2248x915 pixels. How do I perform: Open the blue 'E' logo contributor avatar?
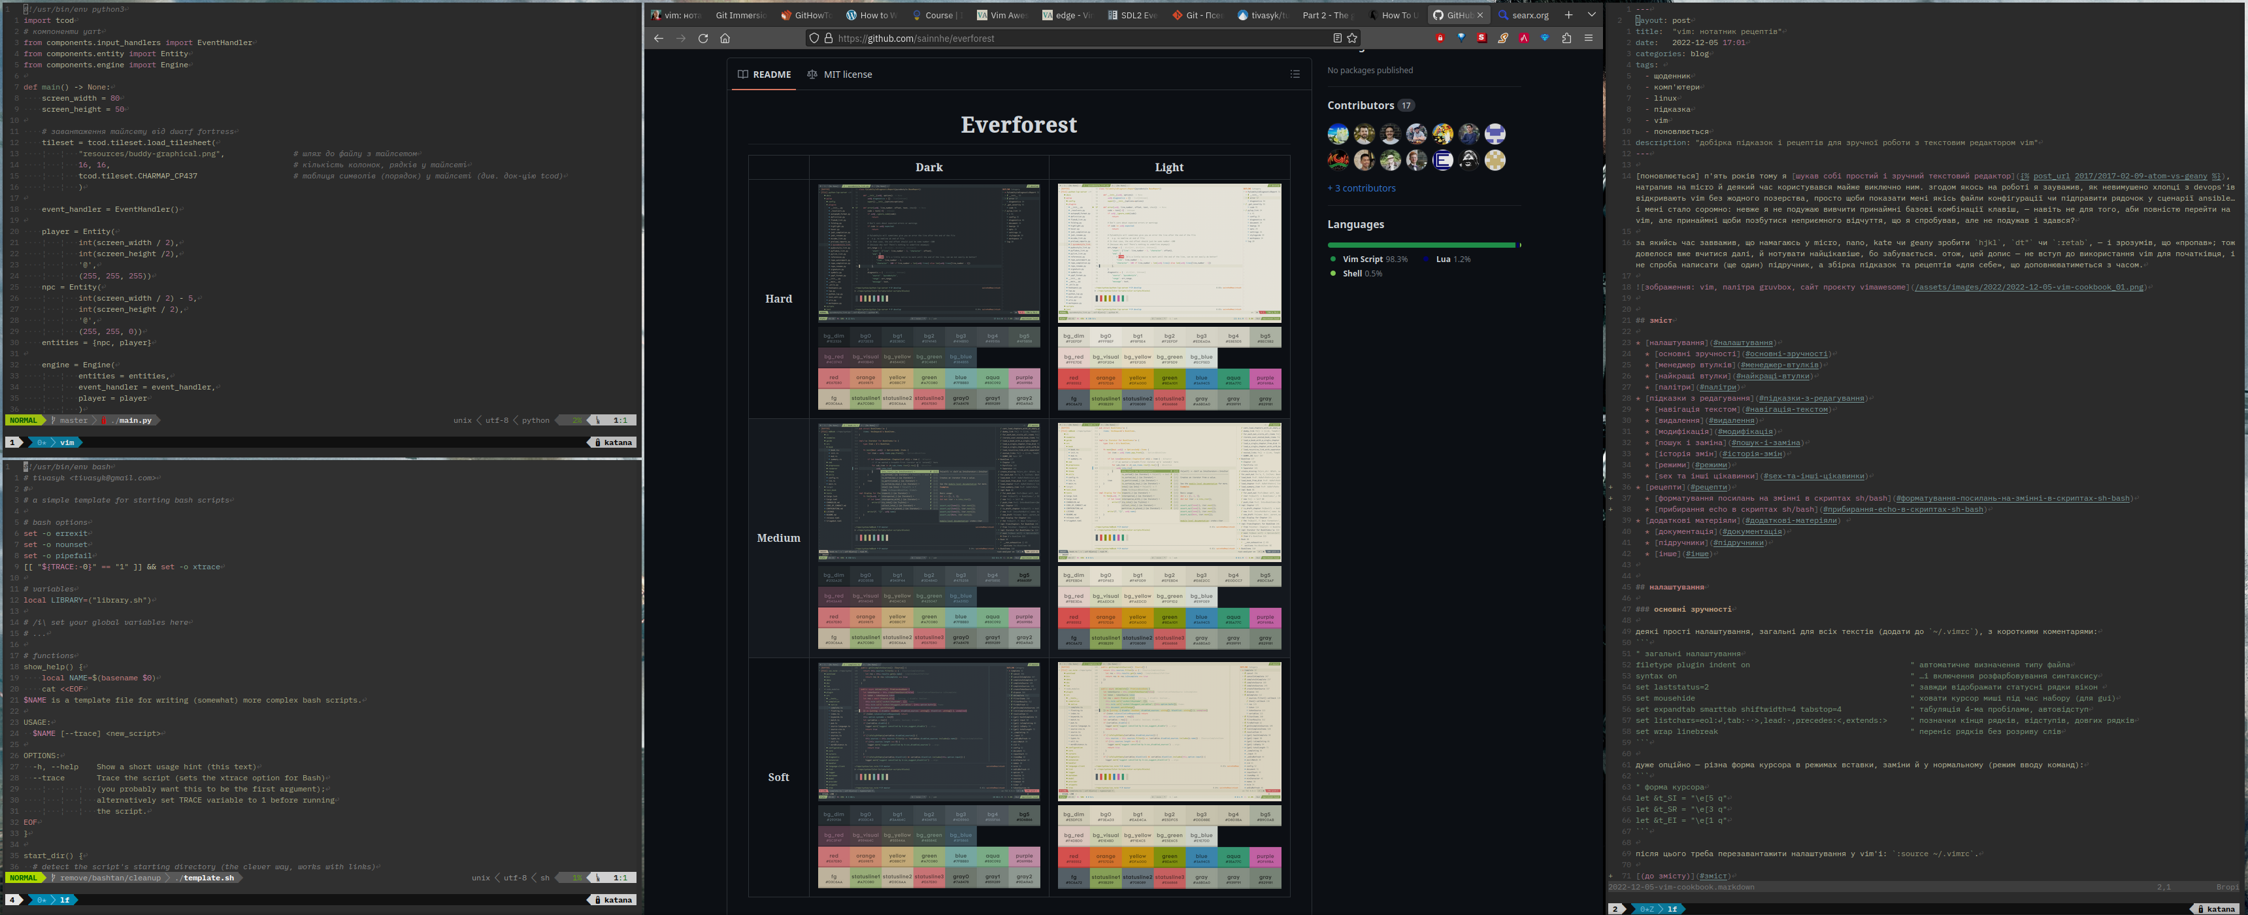click(x=1442, y=159)
